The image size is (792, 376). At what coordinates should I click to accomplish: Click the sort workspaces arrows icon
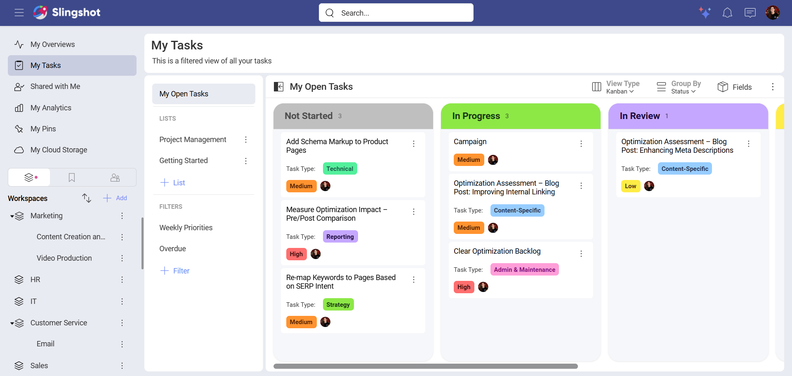tap(87, 198)
